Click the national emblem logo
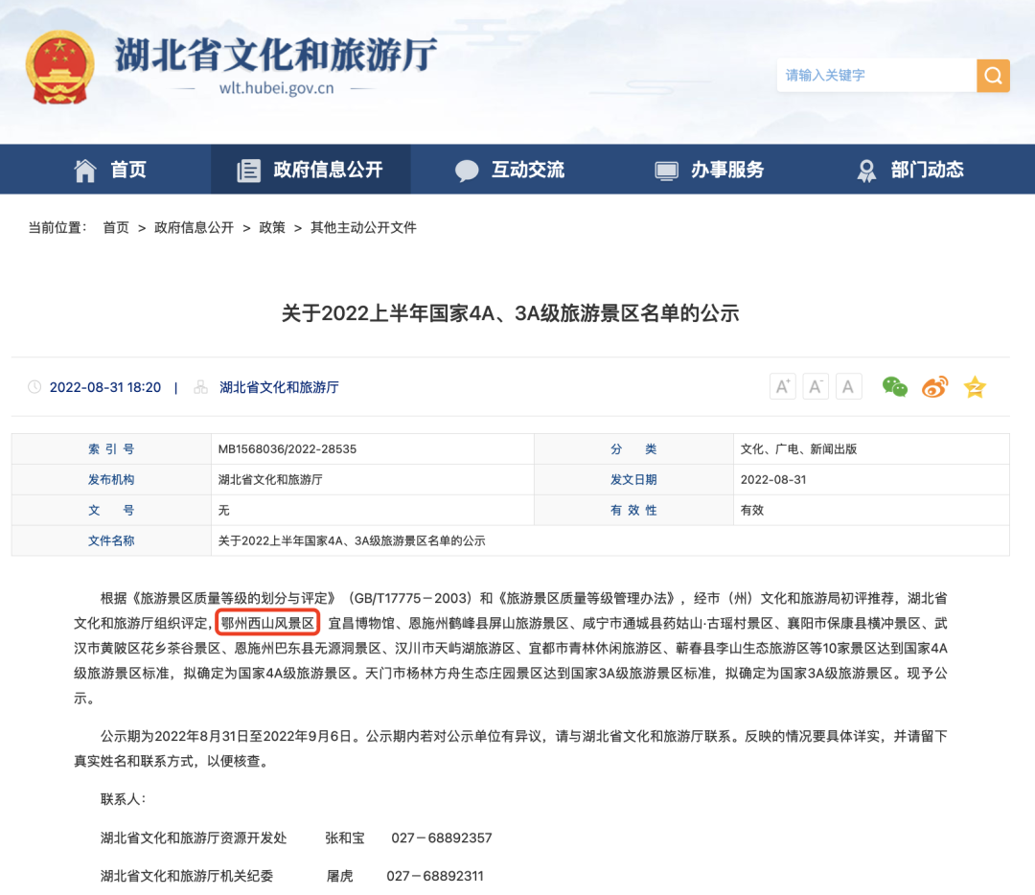Viewport: 1035px width, 895px height. (x=59, y=68)
